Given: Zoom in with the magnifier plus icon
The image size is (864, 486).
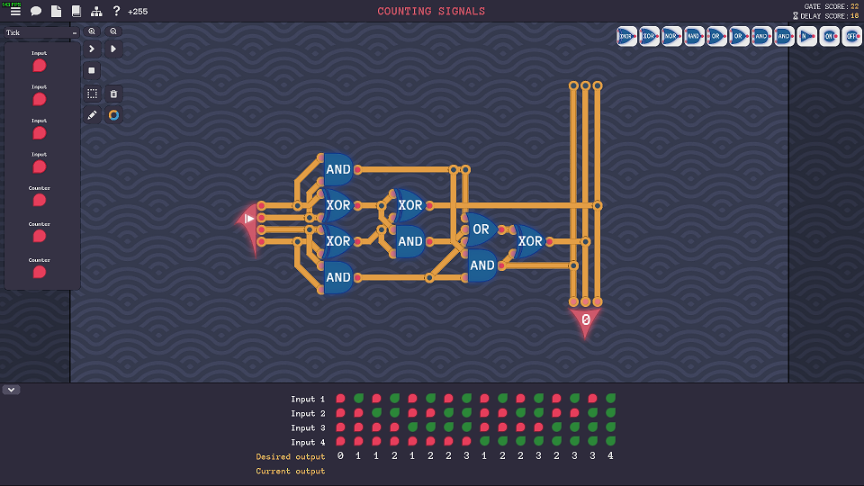Looking at the screenshot, I should coord(92,31).
